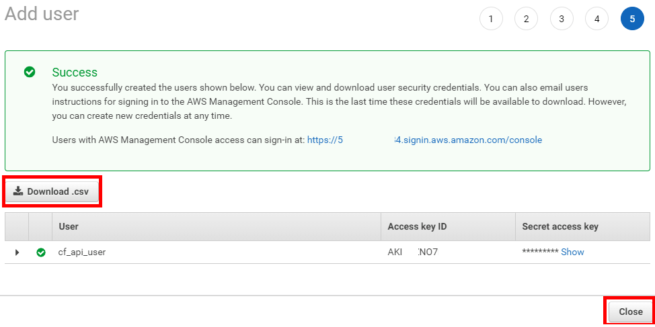Go to step 1 of wizard
The image size is (655, 327).
[491, 19]
